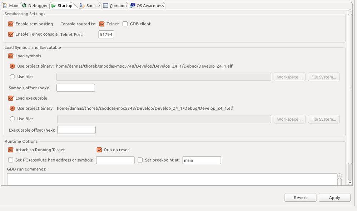Select Use file radio for executable
This screenshot has height=211, width=357.
(12, 119)
